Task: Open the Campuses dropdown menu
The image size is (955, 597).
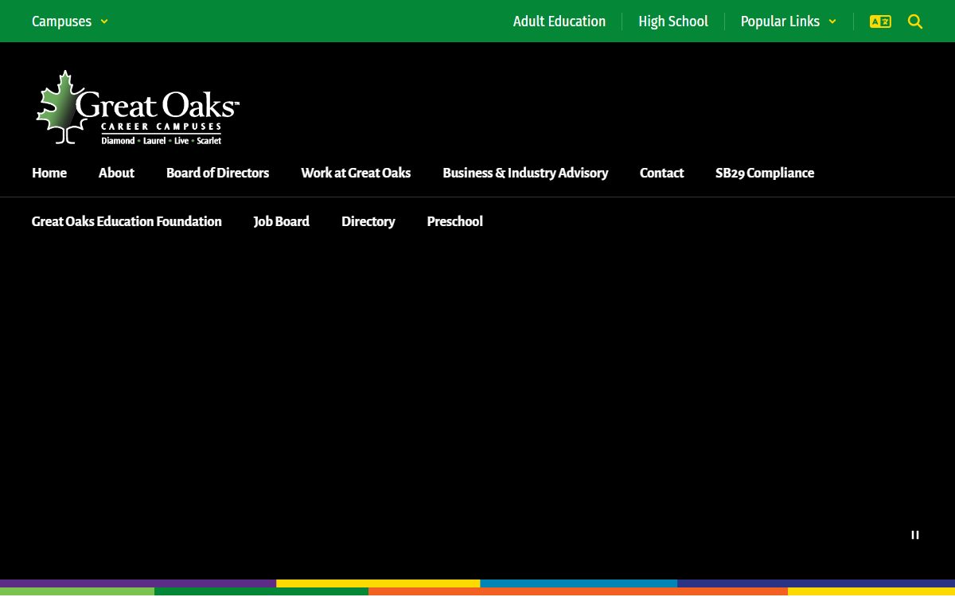Action: click(x=69, y=21)
